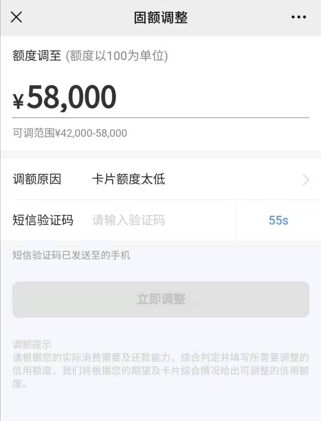Image resolution: width=321 pixels, height=421 pixels.
Task: Tap the 额度调至 heading label
Action: (37, 56)
